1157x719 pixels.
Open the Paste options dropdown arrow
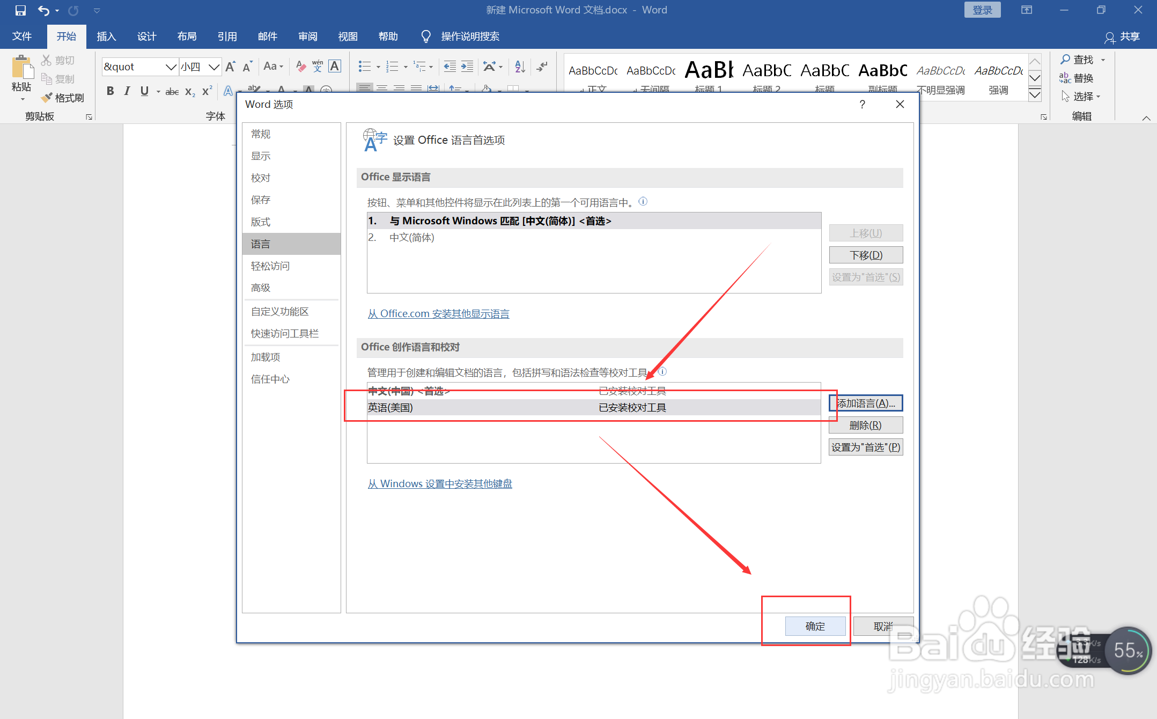coord(22,99)
